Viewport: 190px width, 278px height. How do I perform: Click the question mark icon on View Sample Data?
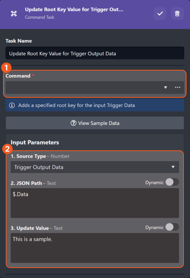point(73,123)
